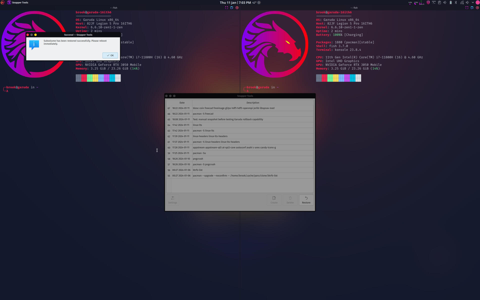
Task: Select snapshot 62 'linux-headers linux-lts-headers'
Action: 240,136
